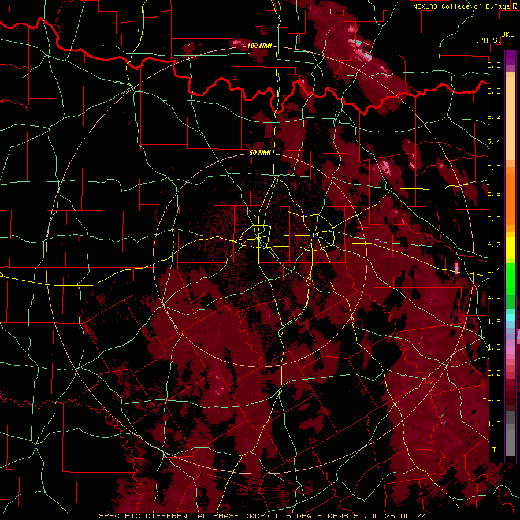Image resolution: width=520 pixels, height=520 pixels.
Task: Click the 1.0 scale value
Action: (x=494, y=347)
